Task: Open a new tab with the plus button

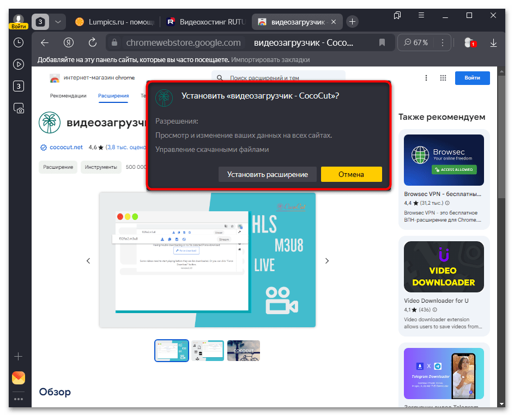Action: click(353, 22)
